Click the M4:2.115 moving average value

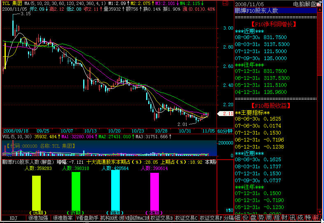pyautogui.click(x=191, y=3)
